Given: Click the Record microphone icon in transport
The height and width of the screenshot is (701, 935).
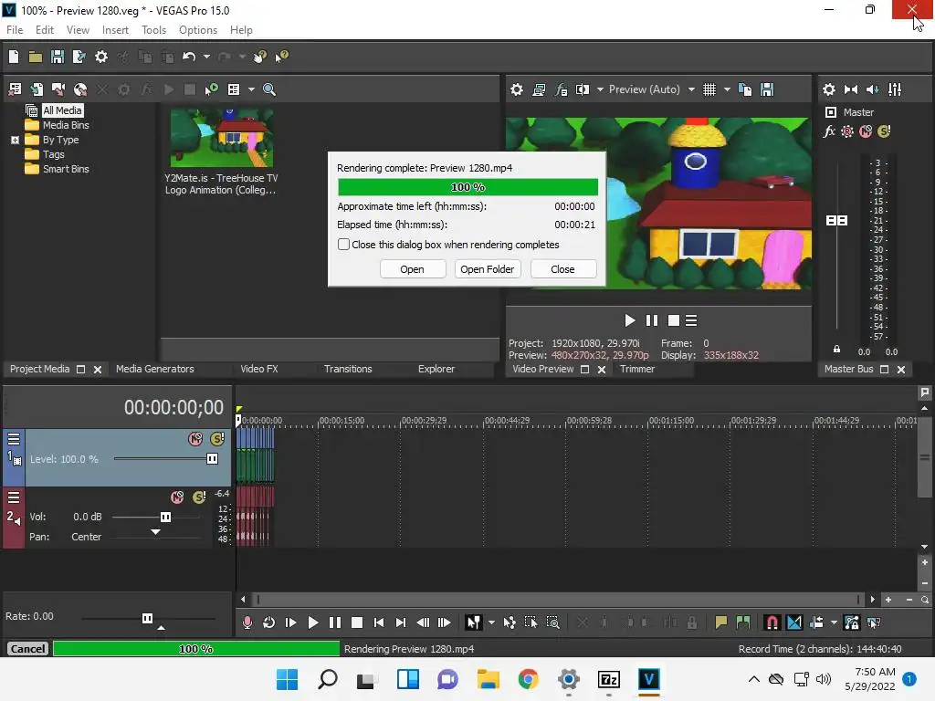Looking at the screenshot, I should (x=247, y=623).
